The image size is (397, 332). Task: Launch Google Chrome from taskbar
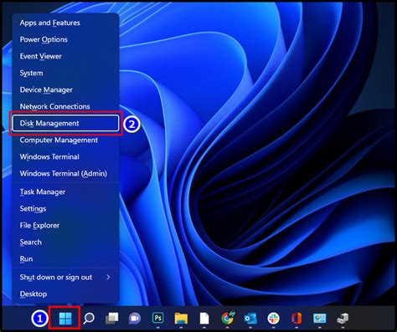[228, 318]
